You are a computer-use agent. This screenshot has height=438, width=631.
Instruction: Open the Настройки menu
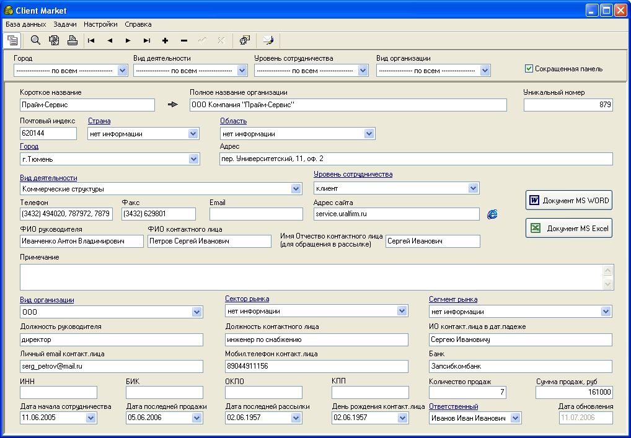tap(100, 24)
